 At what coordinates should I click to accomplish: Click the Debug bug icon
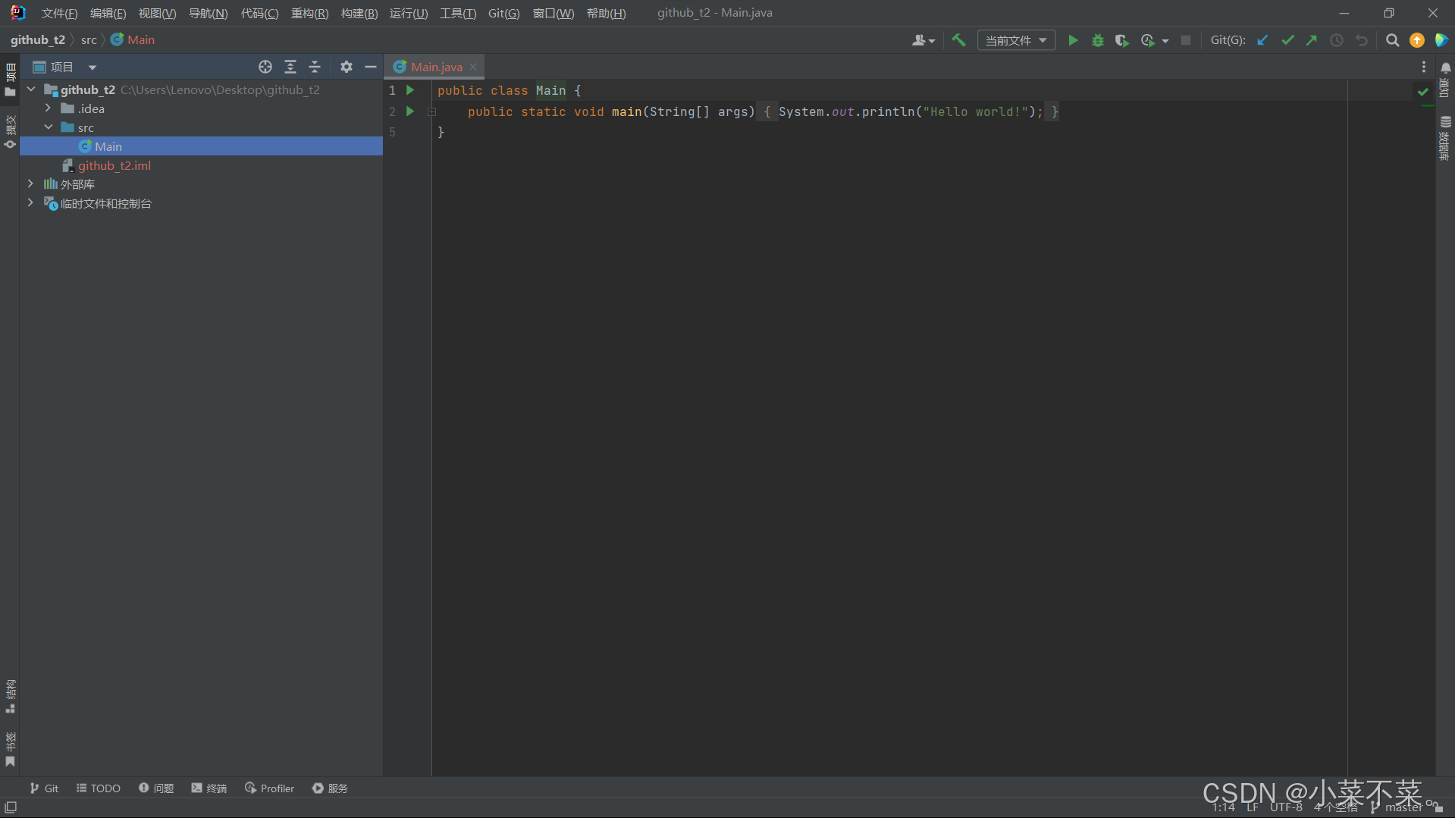1097,40
